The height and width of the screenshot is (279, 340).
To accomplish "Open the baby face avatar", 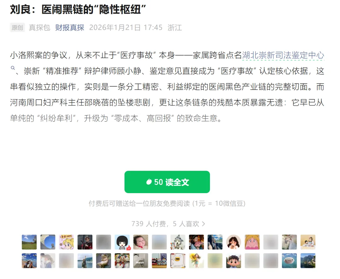I will pyautogui.click(x=141, y=242).
